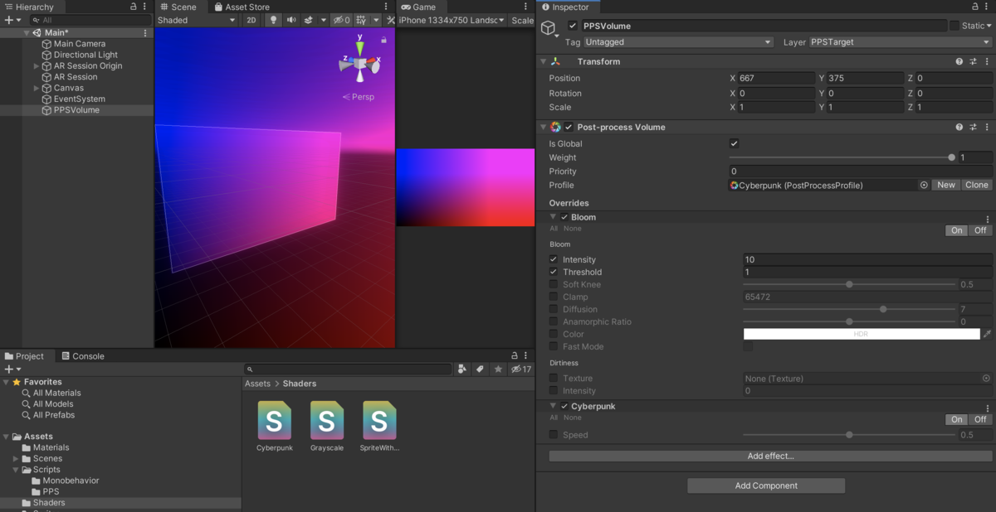Click Clone profile button

click(x=977, y=185)
